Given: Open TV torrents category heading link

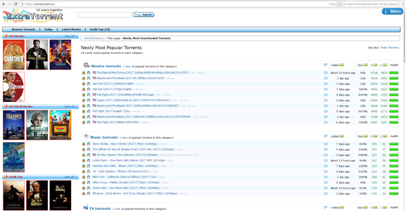Looking at the screenshot, I should (100, 208).
